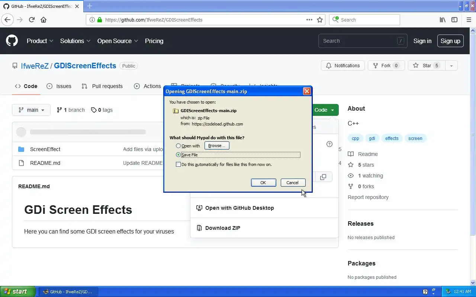Switch to the Pull requests tab
Viewport: 476px width, 297px height.
(102, 86)
